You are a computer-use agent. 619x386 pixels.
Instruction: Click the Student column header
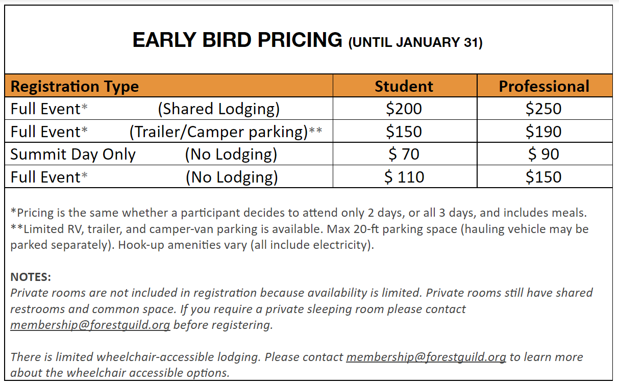(x=404, y=86)
